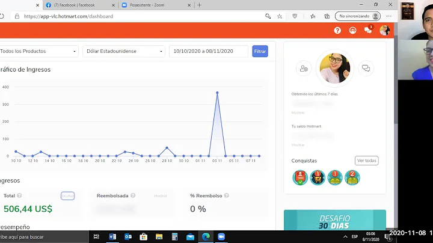Open Outlook from the taskbar
This screenshot has width=433, height=243.
pyautogui.click(x=128, y=236)
